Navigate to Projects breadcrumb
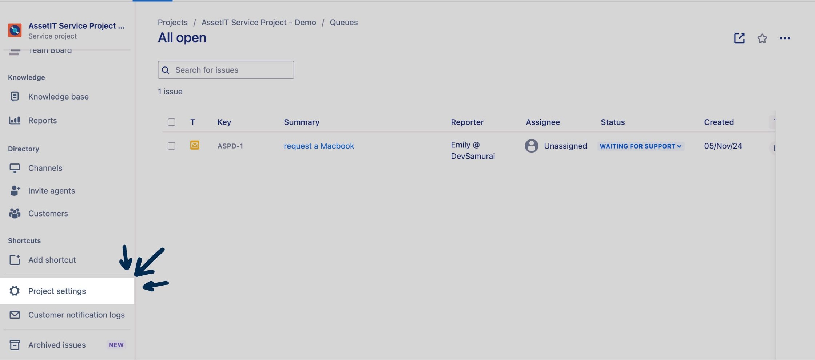 pos(172,22)
